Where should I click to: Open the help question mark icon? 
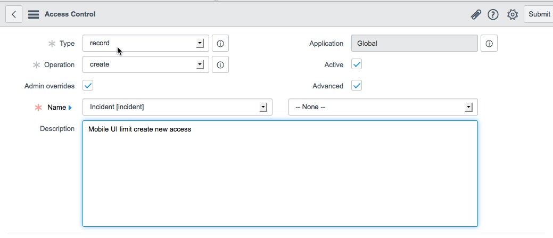493,14
